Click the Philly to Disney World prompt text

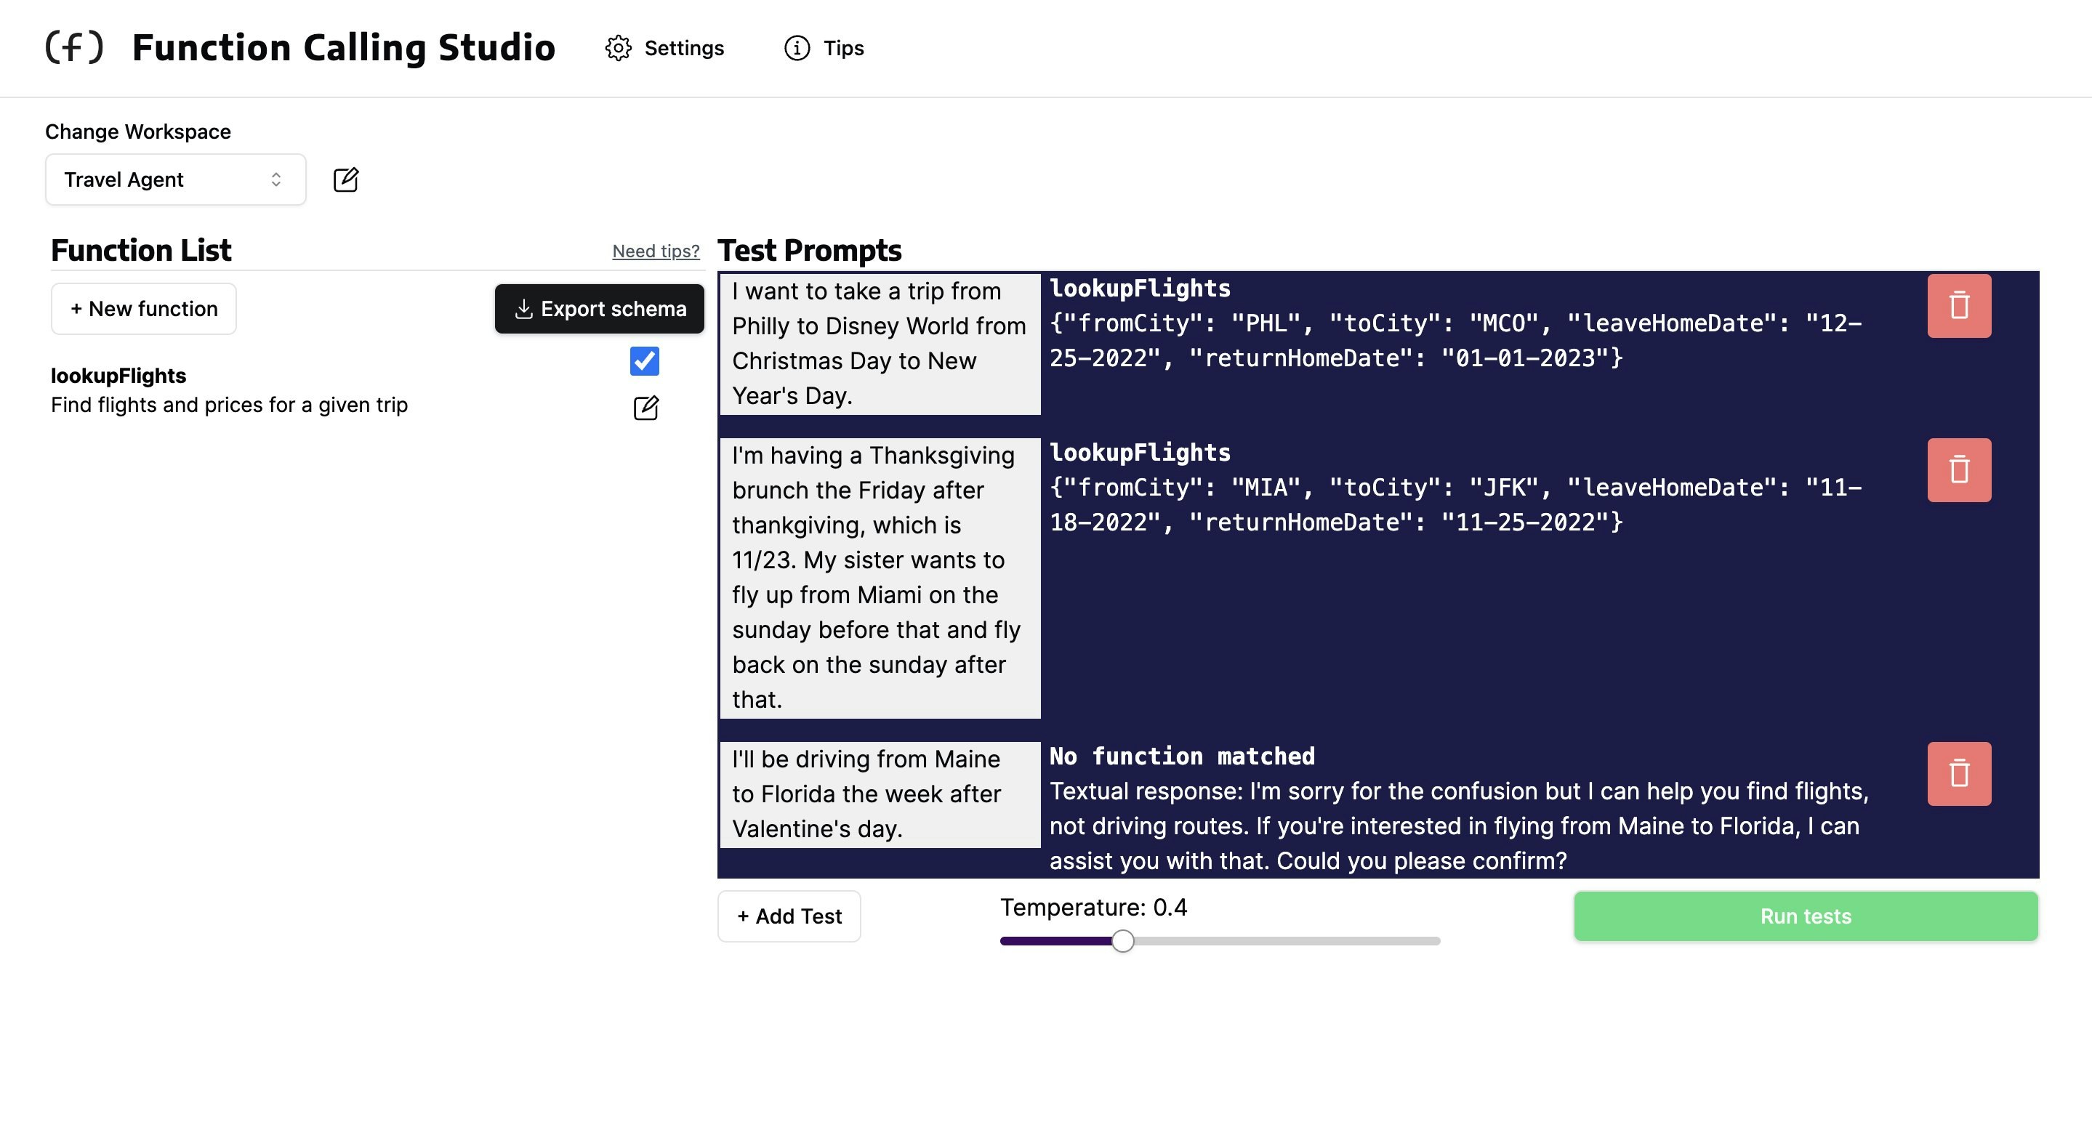(879, 343)
